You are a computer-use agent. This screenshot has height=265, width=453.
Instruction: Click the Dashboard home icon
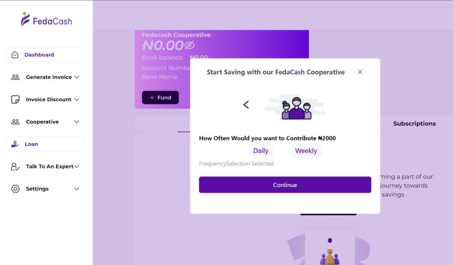(15, 55)
